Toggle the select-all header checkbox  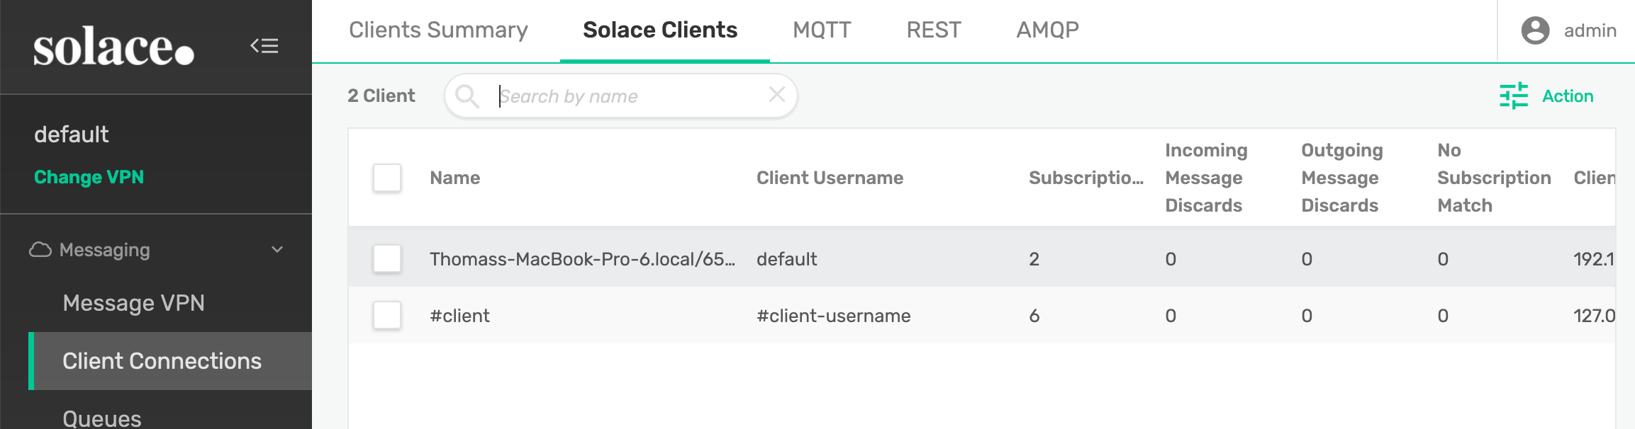coord(387,178)
